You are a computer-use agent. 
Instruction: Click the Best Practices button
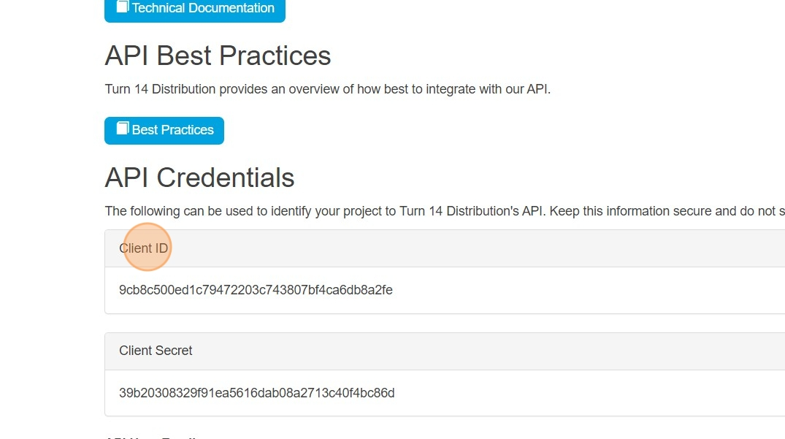pos(164,131)
